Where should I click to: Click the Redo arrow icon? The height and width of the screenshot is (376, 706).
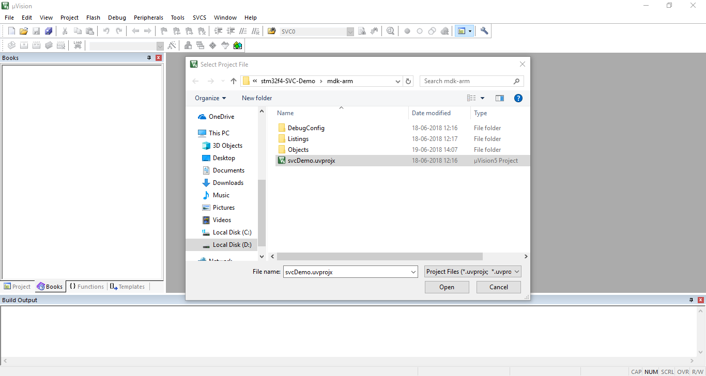tap(119, 31)
